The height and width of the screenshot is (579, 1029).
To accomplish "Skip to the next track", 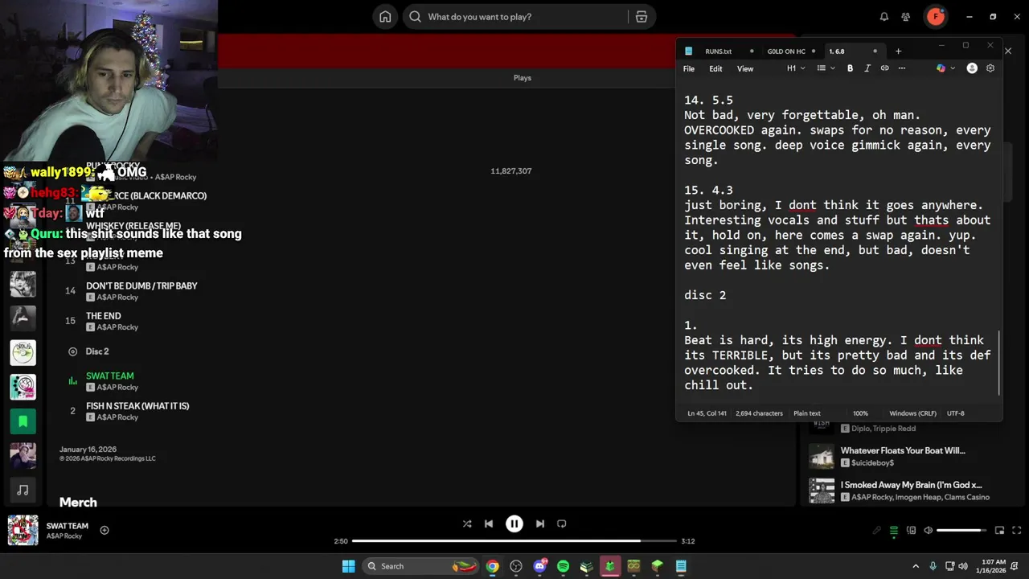I will click(540, 524).
